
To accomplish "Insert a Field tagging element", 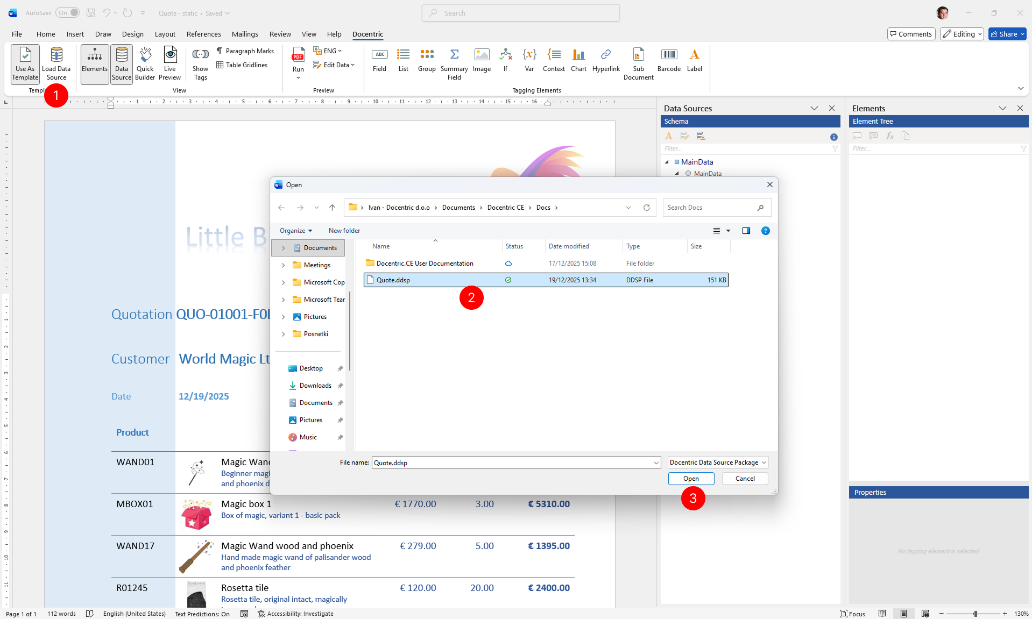I will tap(379, 60).
